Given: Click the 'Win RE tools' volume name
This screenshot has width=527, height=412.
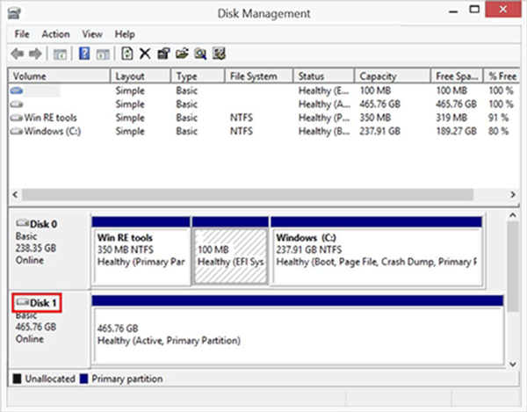Looking at the screenshot, I should [50, 118].
